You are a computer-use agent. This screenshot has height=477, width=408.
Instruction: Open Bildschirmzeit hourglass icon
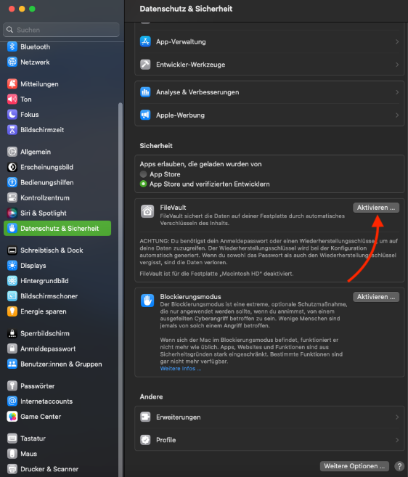pyautogui.click(x=12, y=130)
